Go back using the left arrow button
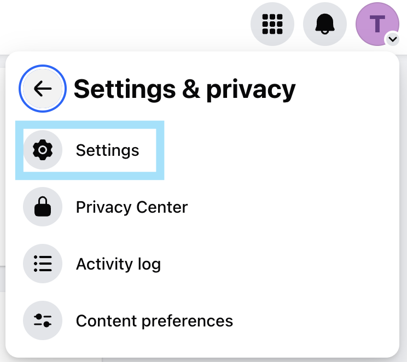Image resolution: width=407 pixels, height=362 pixels. coord(43,89)
